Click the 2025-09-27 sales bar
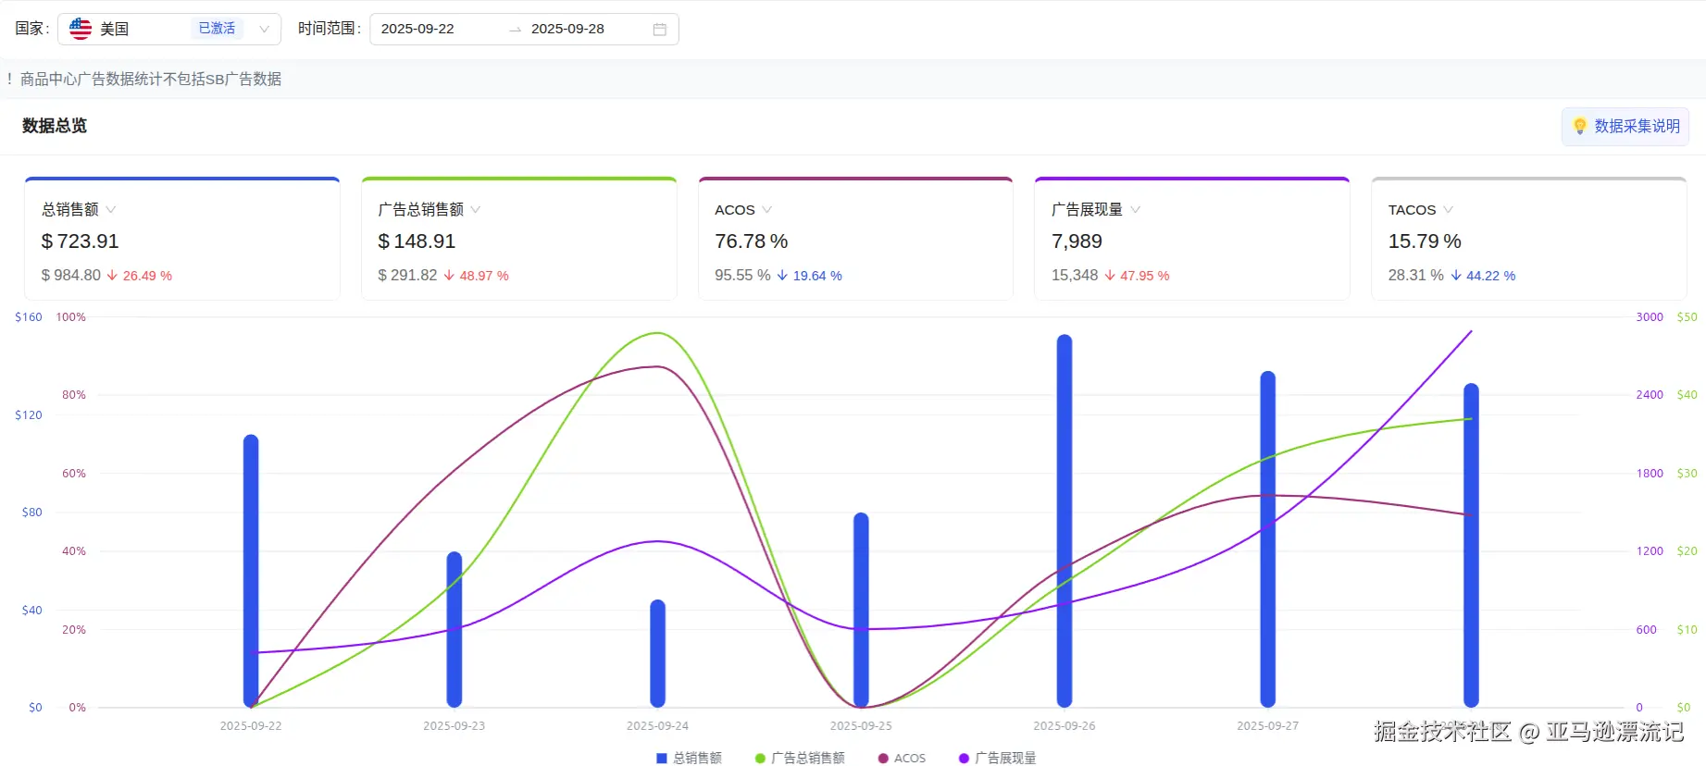The height and width of the screenshot is (766, 1706). pyautogui.click(x=1268, y=539)
